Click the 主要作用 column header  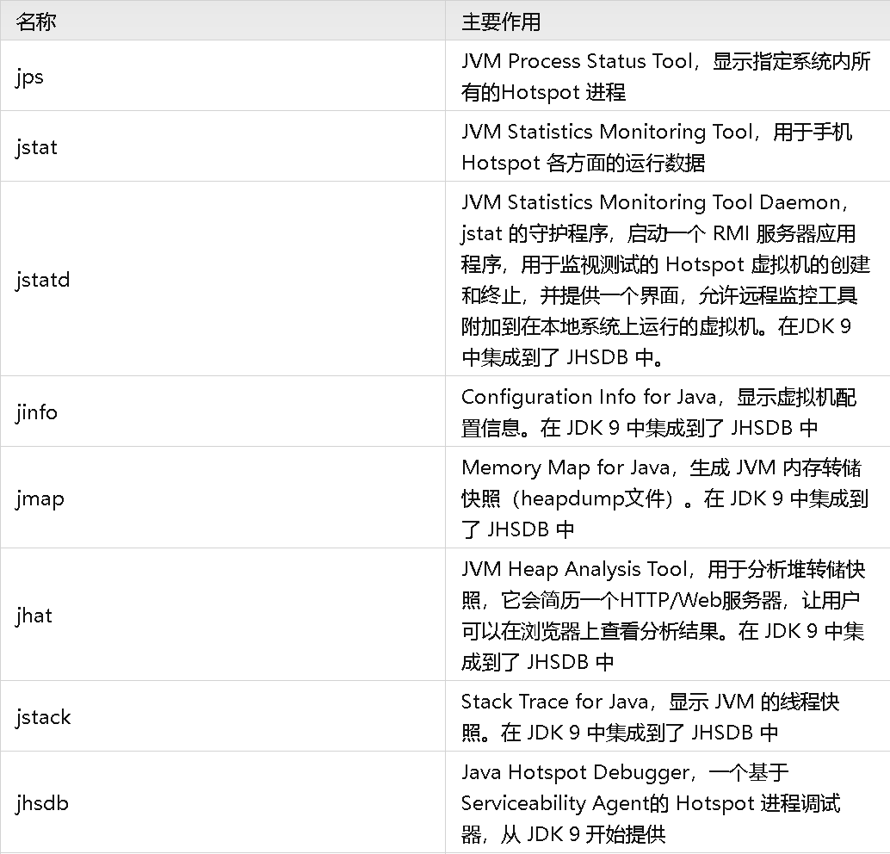[501, 22]
